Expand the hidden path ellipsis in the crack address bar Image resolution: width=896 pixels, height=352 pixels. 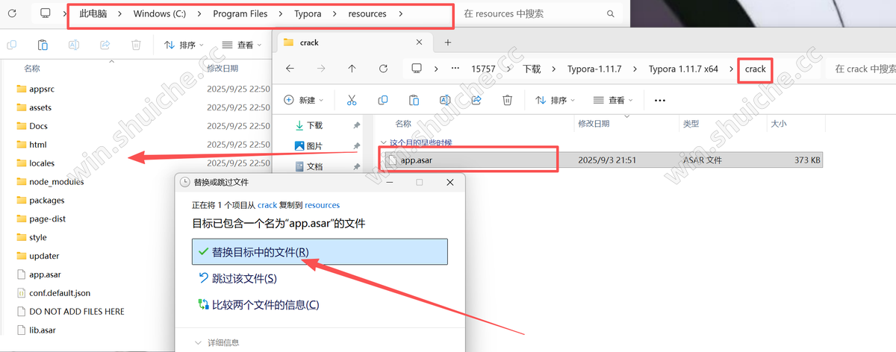click(x=455, y=69)
